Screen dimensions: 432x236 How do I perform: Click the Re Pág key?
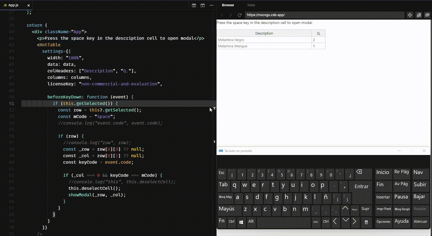(x=402, y=173)
